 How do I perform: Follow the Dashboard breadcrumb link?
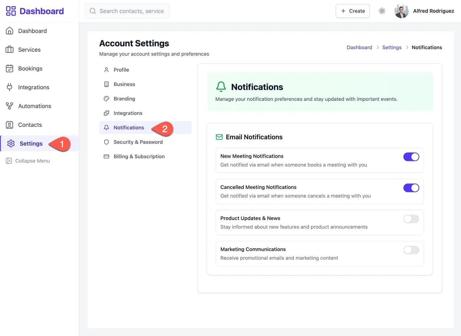click(359, 47)
